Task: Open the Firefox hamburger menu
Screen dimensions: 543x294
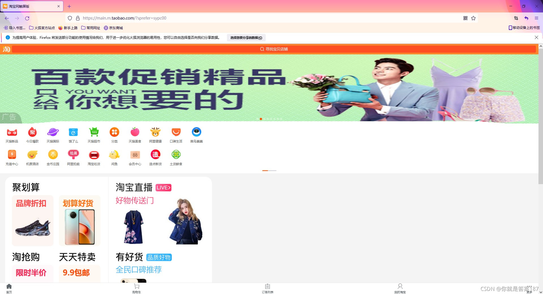Action: pyautogui.click(x=536, y=18)
